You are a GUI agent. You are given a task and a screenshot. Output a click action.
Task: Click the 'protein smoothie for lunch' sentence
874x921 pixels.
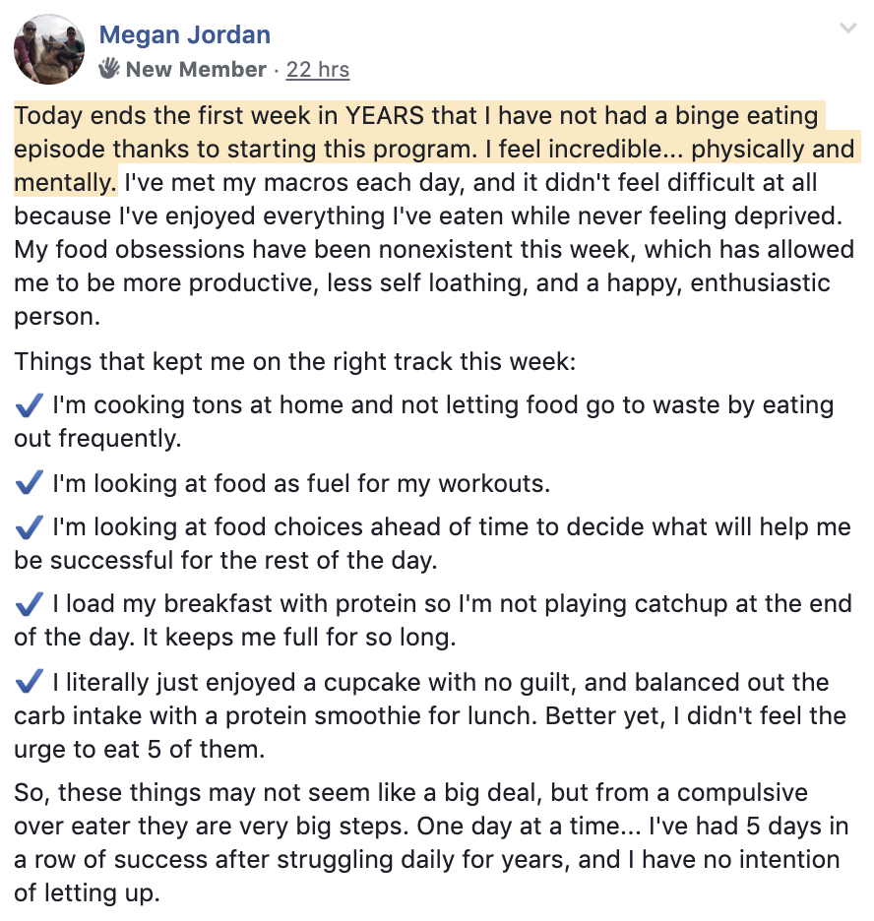point(381,715)
